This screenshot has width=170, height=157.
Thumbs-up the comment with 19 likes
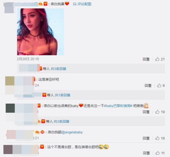(157, 112)
